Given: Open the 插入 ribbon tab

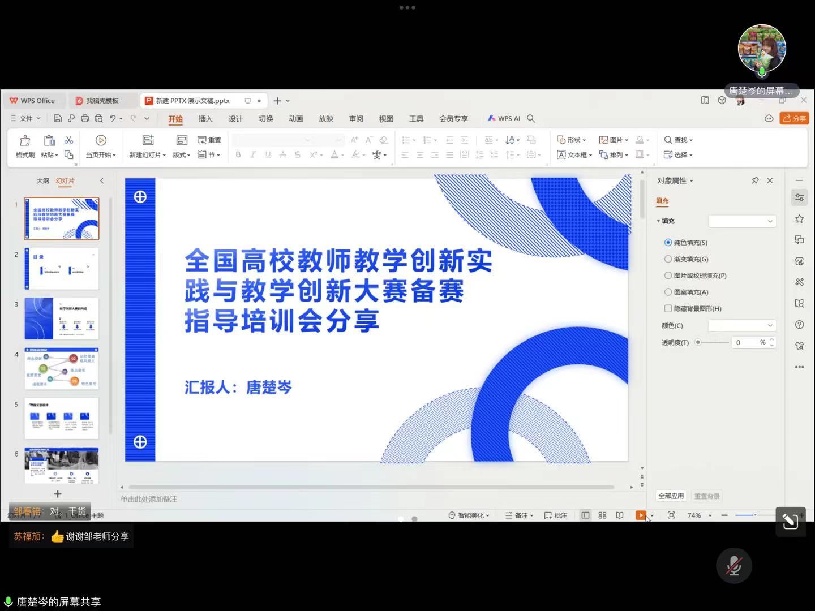Looking at the screenshot, I should click(205, 119).
